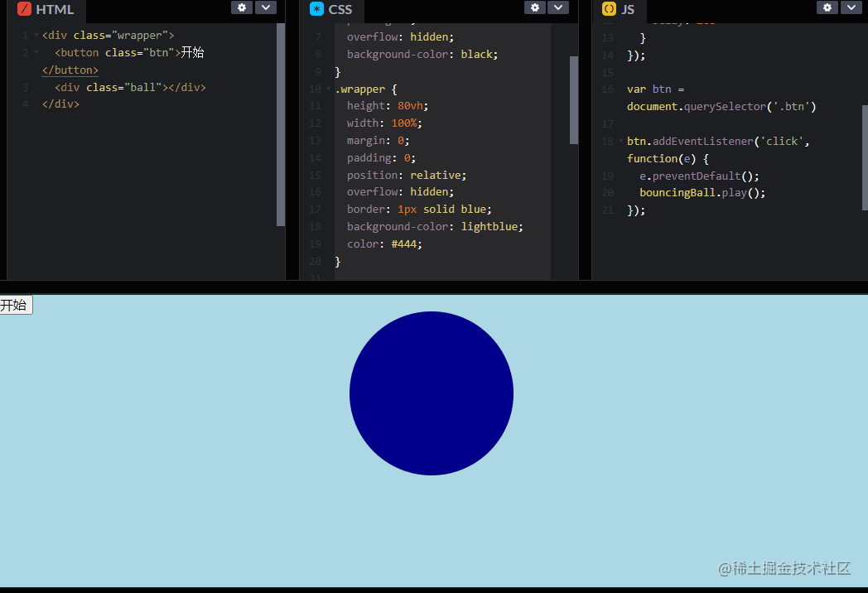Click "document.querySelector('.btn')" in JS
The image size is (868, 593).
point(721,106)
